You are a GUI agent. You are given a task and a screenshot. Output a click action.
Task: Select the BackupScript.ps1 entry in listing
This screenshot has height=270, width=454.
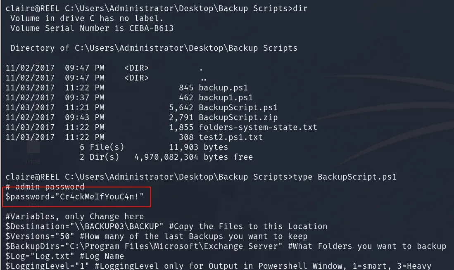click(238, 108)
